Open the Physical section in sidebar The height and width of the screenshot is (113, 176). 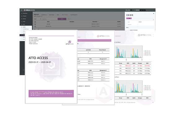tap(24, 16)
